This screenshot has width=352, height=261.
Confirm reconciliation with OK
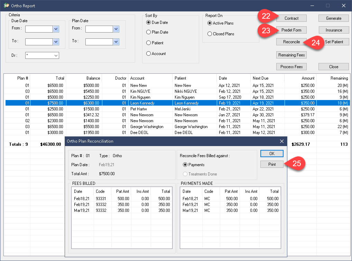(x=272, y=154)
